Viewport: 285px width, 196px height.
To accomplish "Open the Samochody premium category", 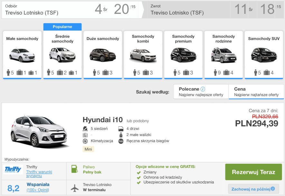I will 183,55.
